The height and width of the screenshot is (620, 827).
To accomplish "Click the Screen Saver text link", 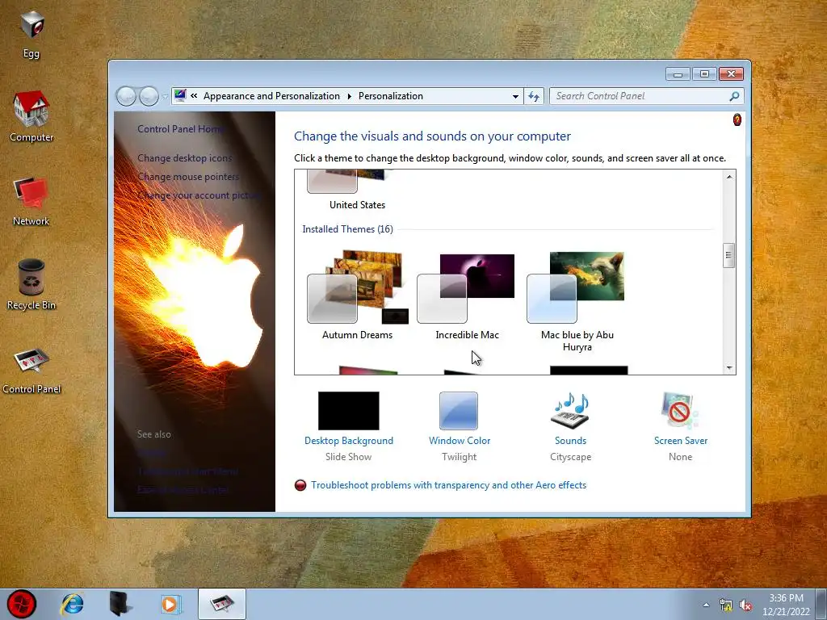I will point(680,441).
